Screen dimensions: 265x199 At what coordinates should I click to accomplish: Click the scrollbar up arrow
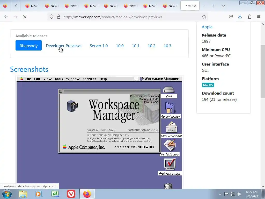263,24
